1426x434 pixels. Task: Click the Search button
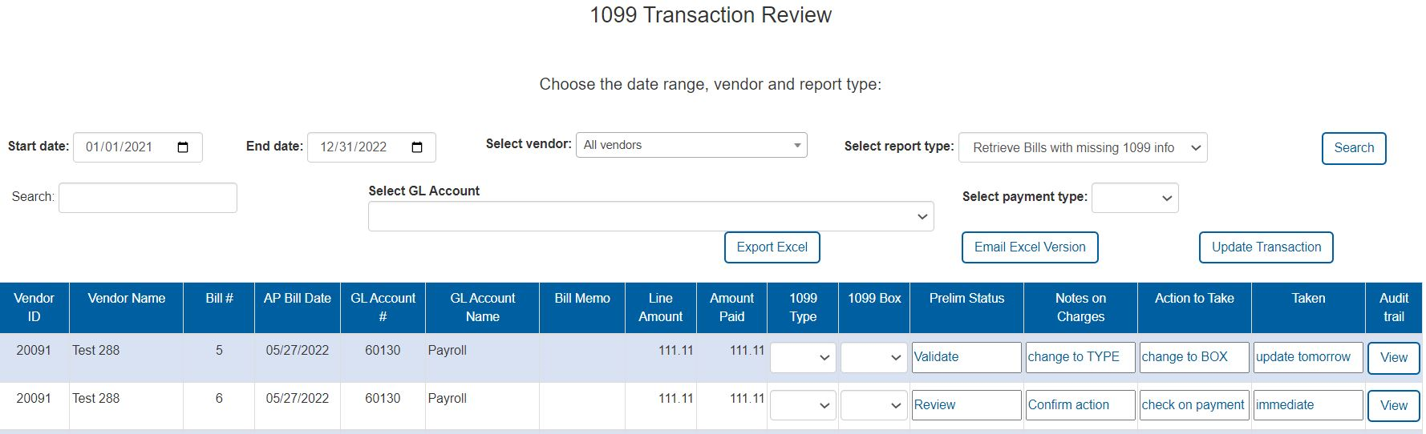[1353, 148]
